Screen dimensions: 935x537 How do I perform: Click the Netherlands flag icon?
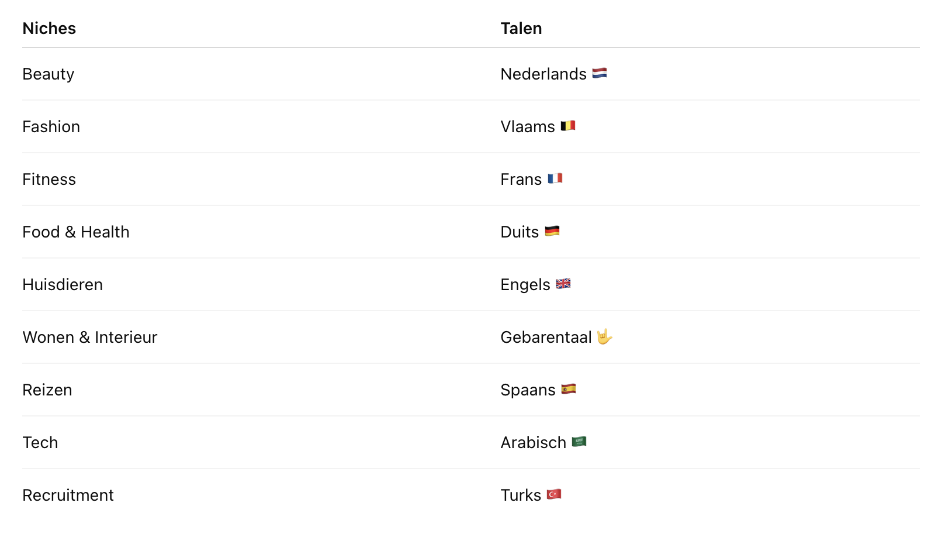pyautogui.click(x=600, y=73)
